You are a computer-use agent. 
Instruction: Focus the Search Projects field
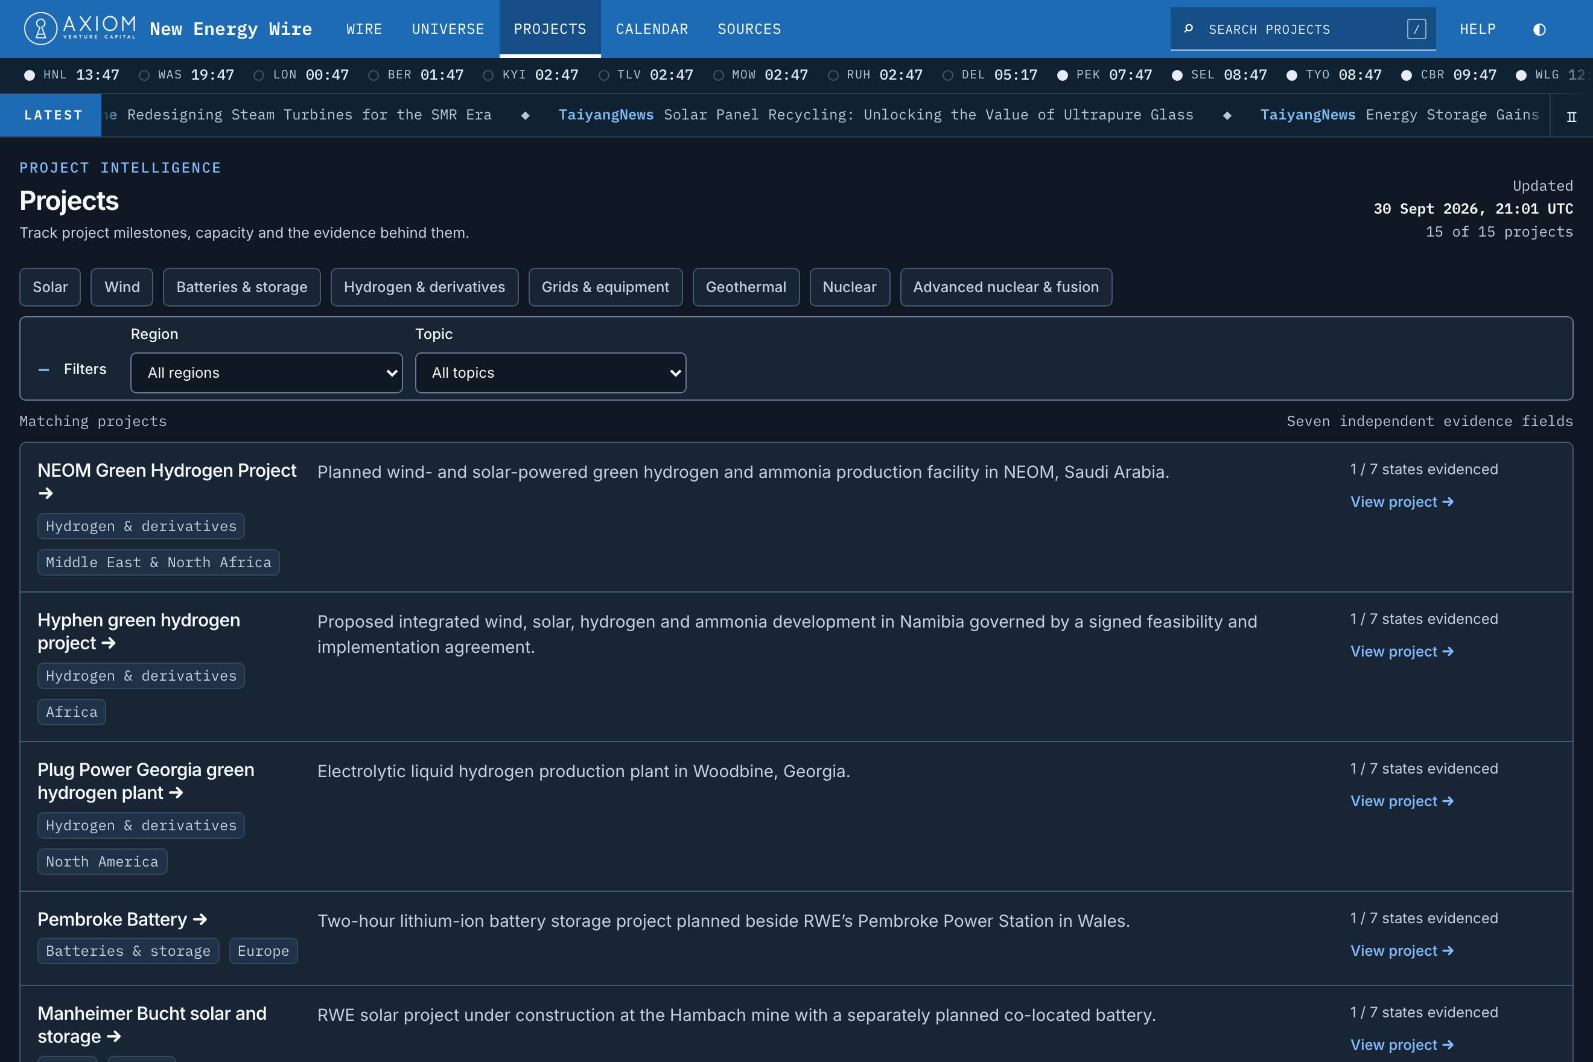coord(1302,29)
